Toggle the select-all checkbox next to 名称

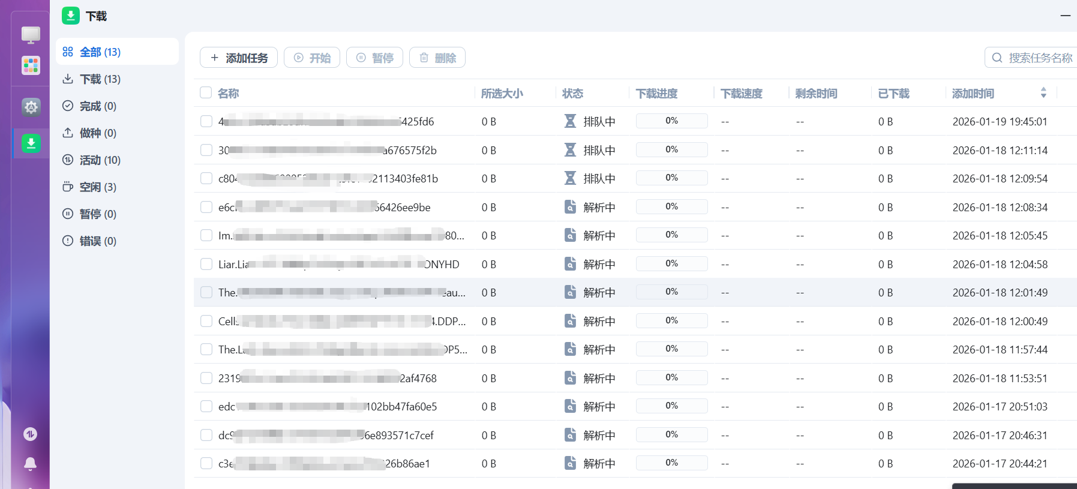[x=206, y=92]
